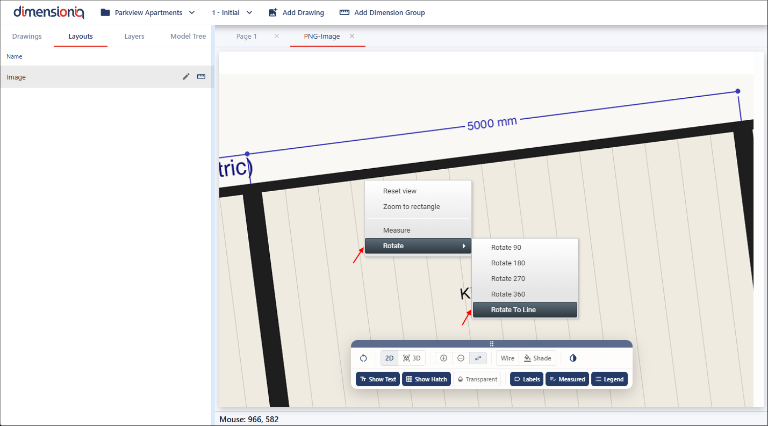Click the ruler icon in Image row
The width and height of the screenshot is (768, 426).
201,77
